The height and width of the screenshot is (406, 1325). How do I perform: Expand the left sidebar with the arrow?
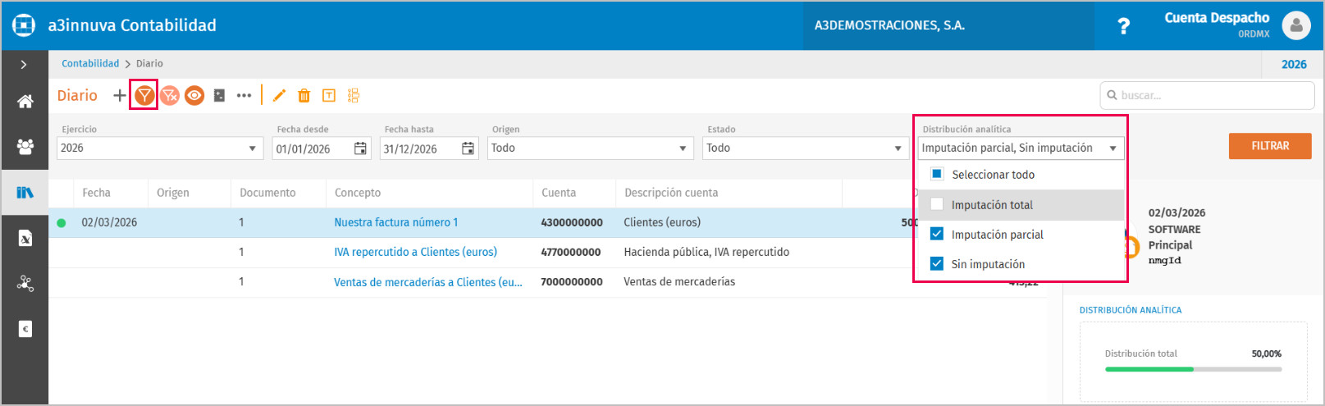(24, 64)
